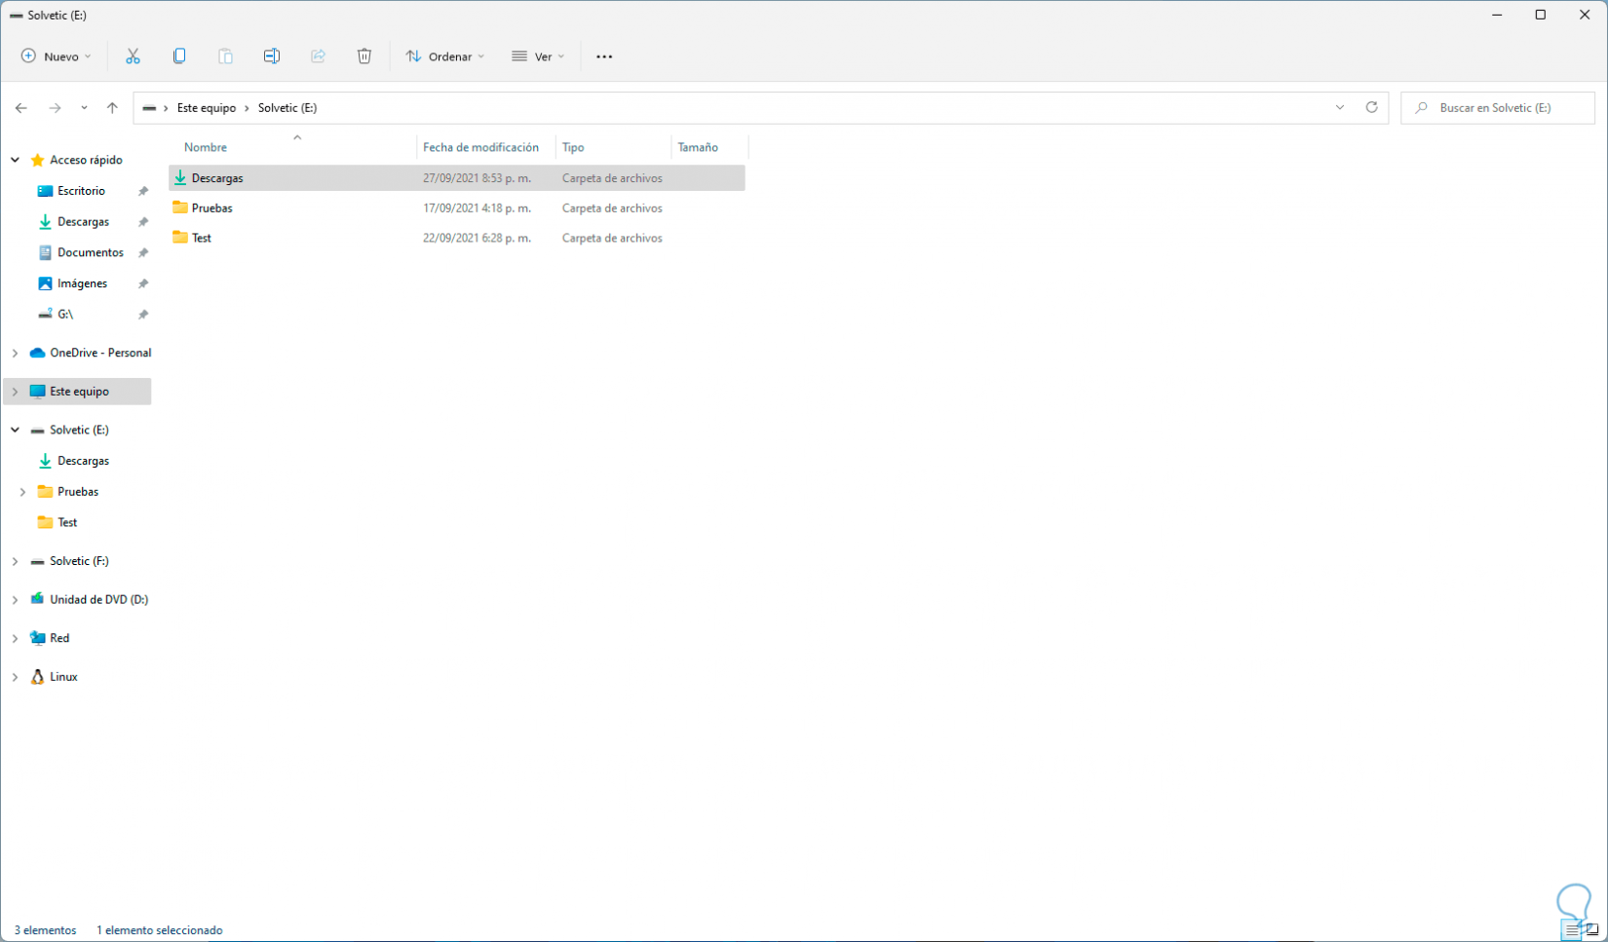1608x942 pixels.
Task: Click the Pruebas folder icon in file list
Action: click(180, 207)
